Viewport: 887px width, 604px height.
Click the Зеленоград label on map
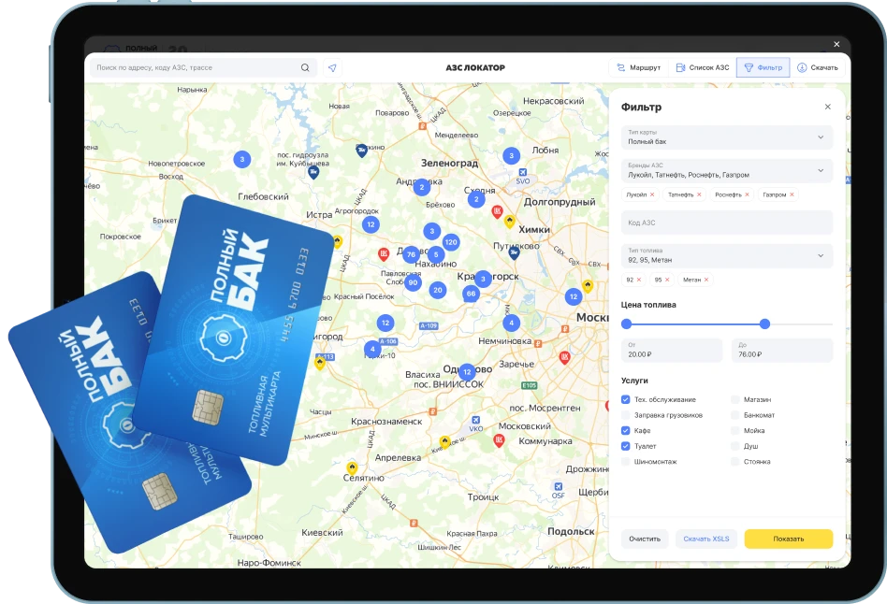[449, 163]
